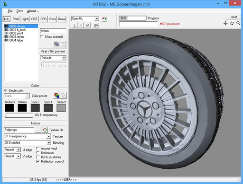Image resolution: width=243 pixels, height=184 pixels.
Task: Open the Black color preset dropdown
Action: pos(28,96)
